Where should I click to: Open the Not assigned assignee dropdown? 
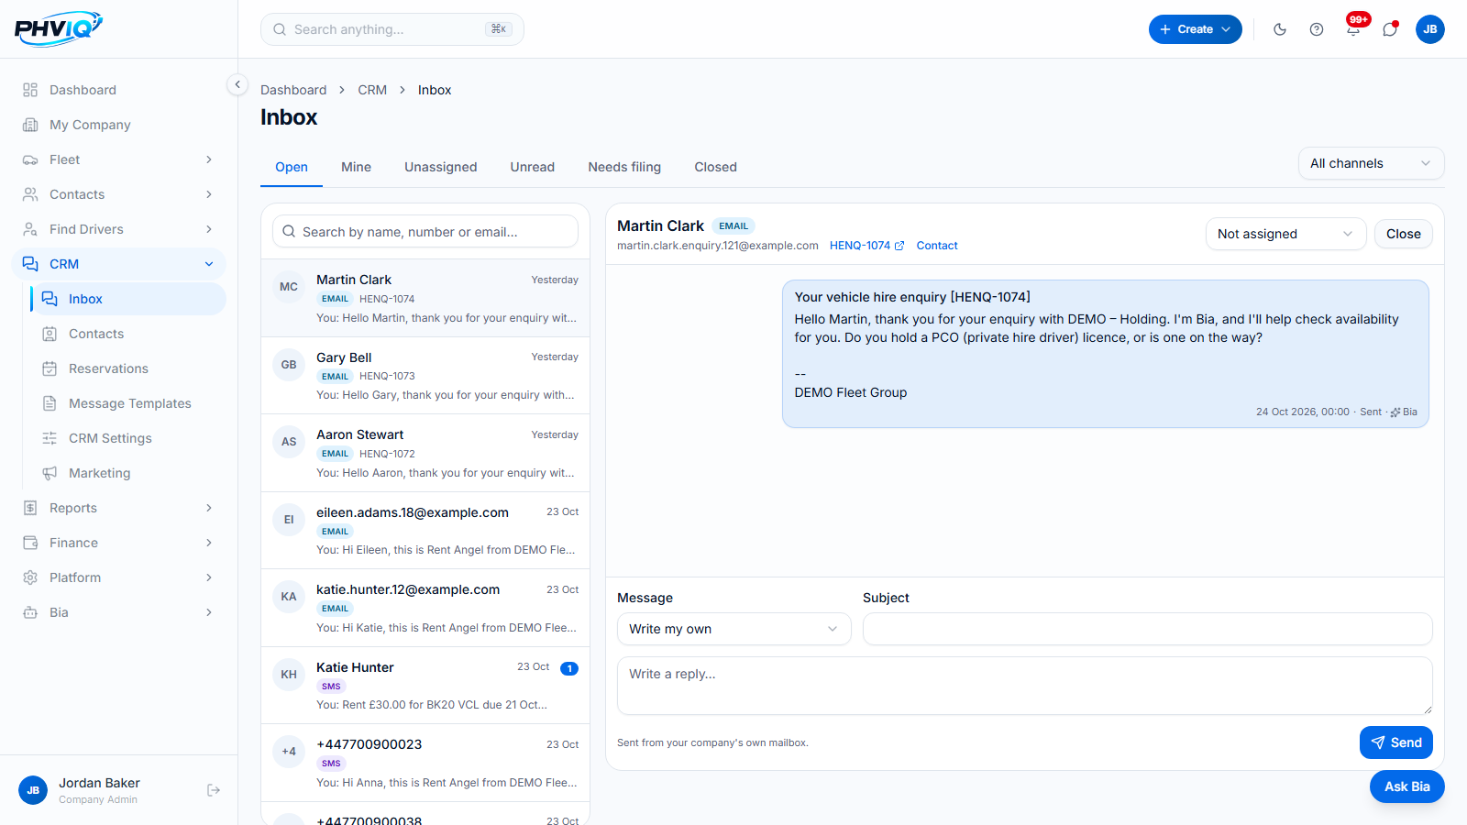point(1285,234)
